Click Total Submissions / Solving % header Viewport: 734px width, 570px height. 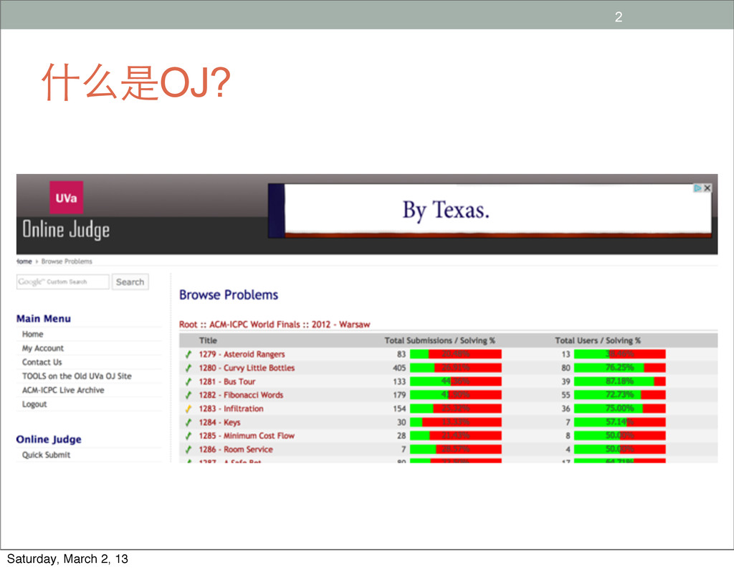tap(439, 340)
